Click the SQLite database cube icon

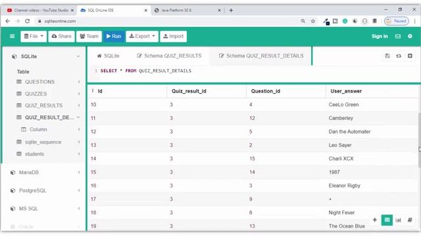14,56
